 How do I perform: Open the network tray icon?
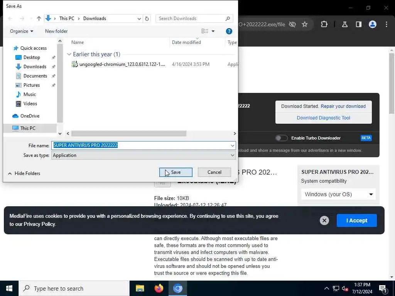(x=336, y=288)
